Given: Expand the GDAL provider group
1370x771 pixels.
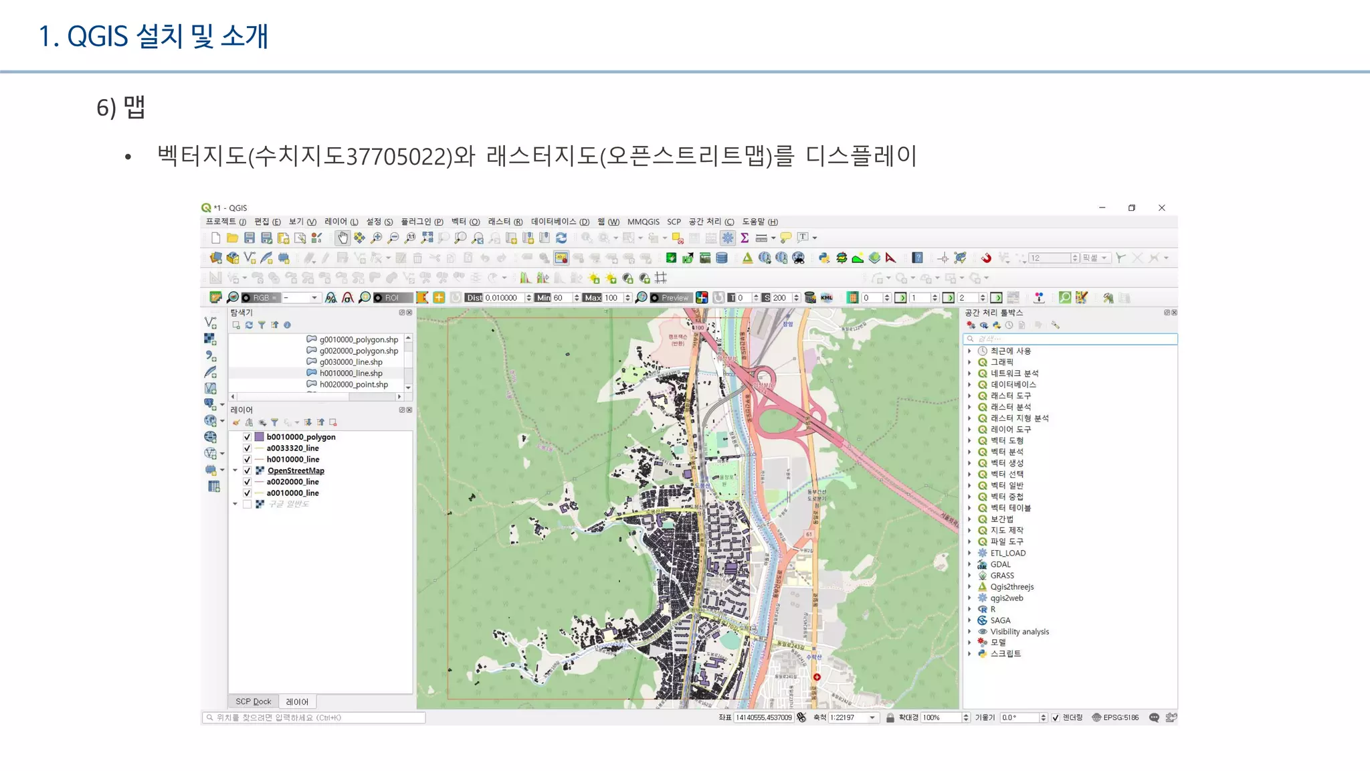Looking at the screenshot, I should (969, 564).
